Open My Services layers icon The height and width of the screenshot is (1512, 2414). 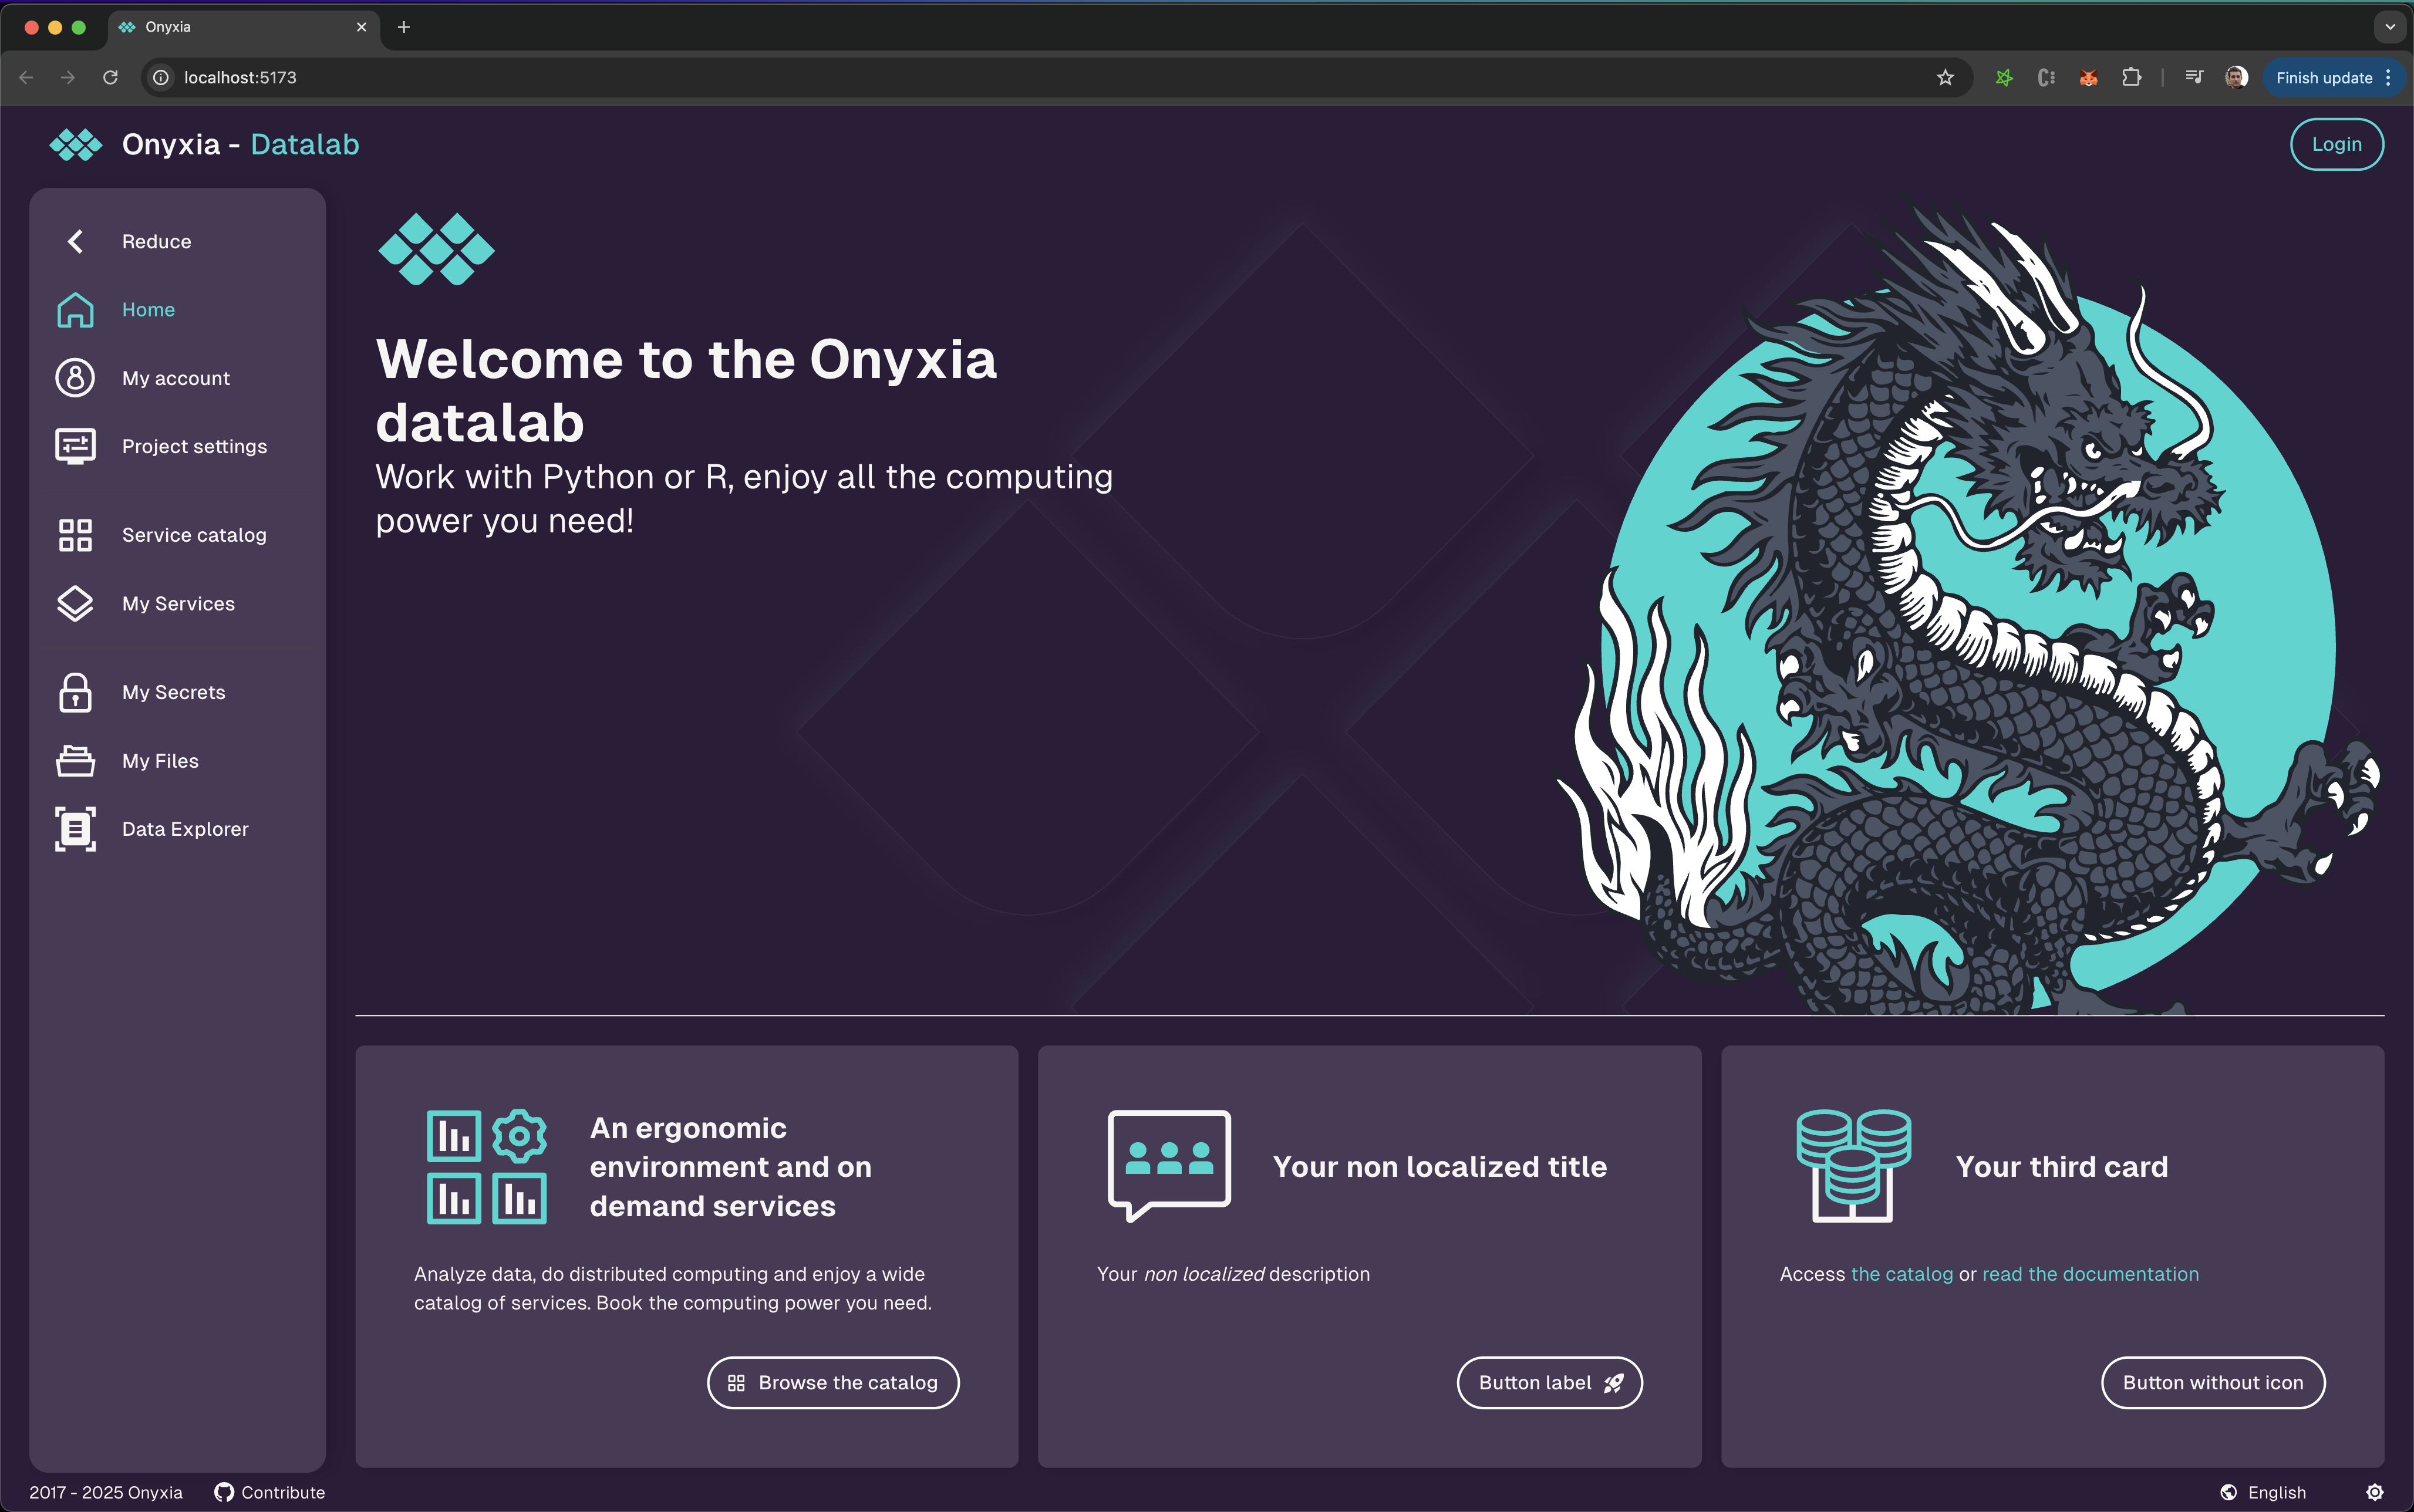pos(75,604)
